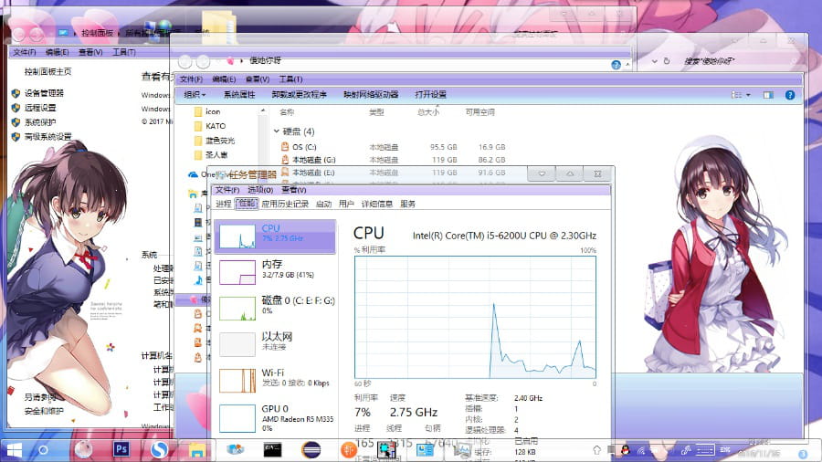The width and height of the screenshot is (822, 462).
Task: Click 卸载或更改程序 toolbar button
Action: pyautogui.click(x=299, y=95)
